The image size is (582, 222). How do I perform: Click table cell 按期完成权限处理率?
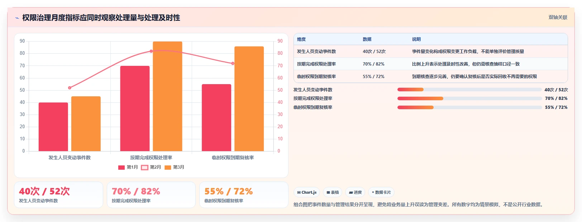316,64
